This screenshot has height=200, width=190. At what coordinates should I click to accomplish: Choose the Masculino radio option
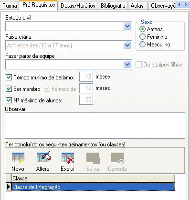click(x=142, y=44)
